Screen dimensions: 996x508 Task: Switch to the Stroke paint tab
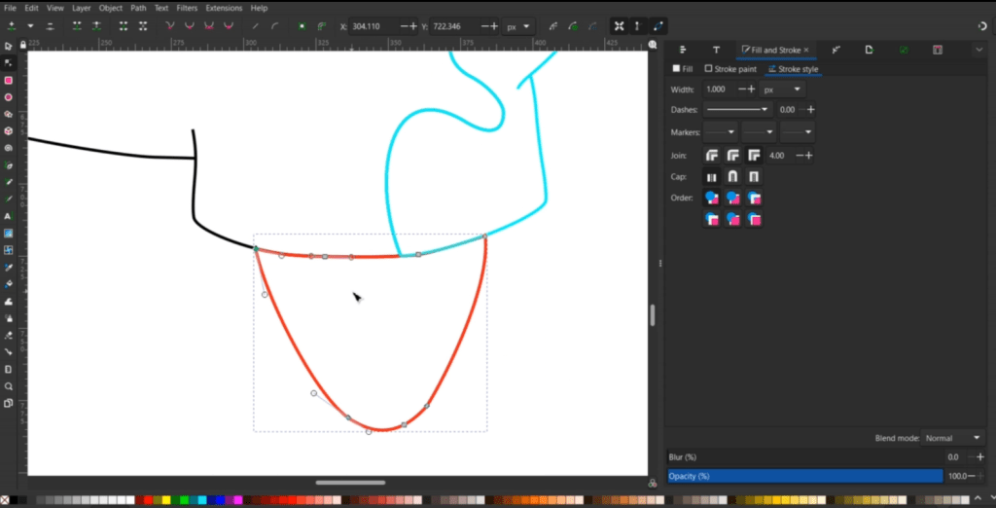tap(730, 69)
